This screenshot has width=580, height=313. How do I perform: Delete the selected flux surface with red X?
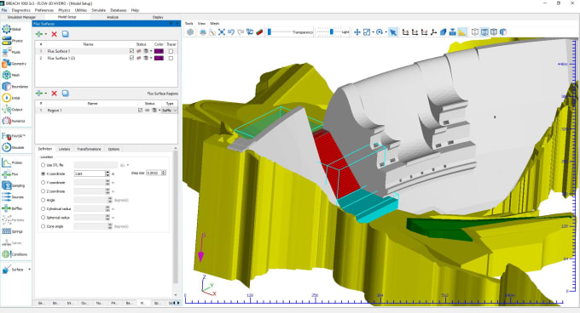coord(54,34)
